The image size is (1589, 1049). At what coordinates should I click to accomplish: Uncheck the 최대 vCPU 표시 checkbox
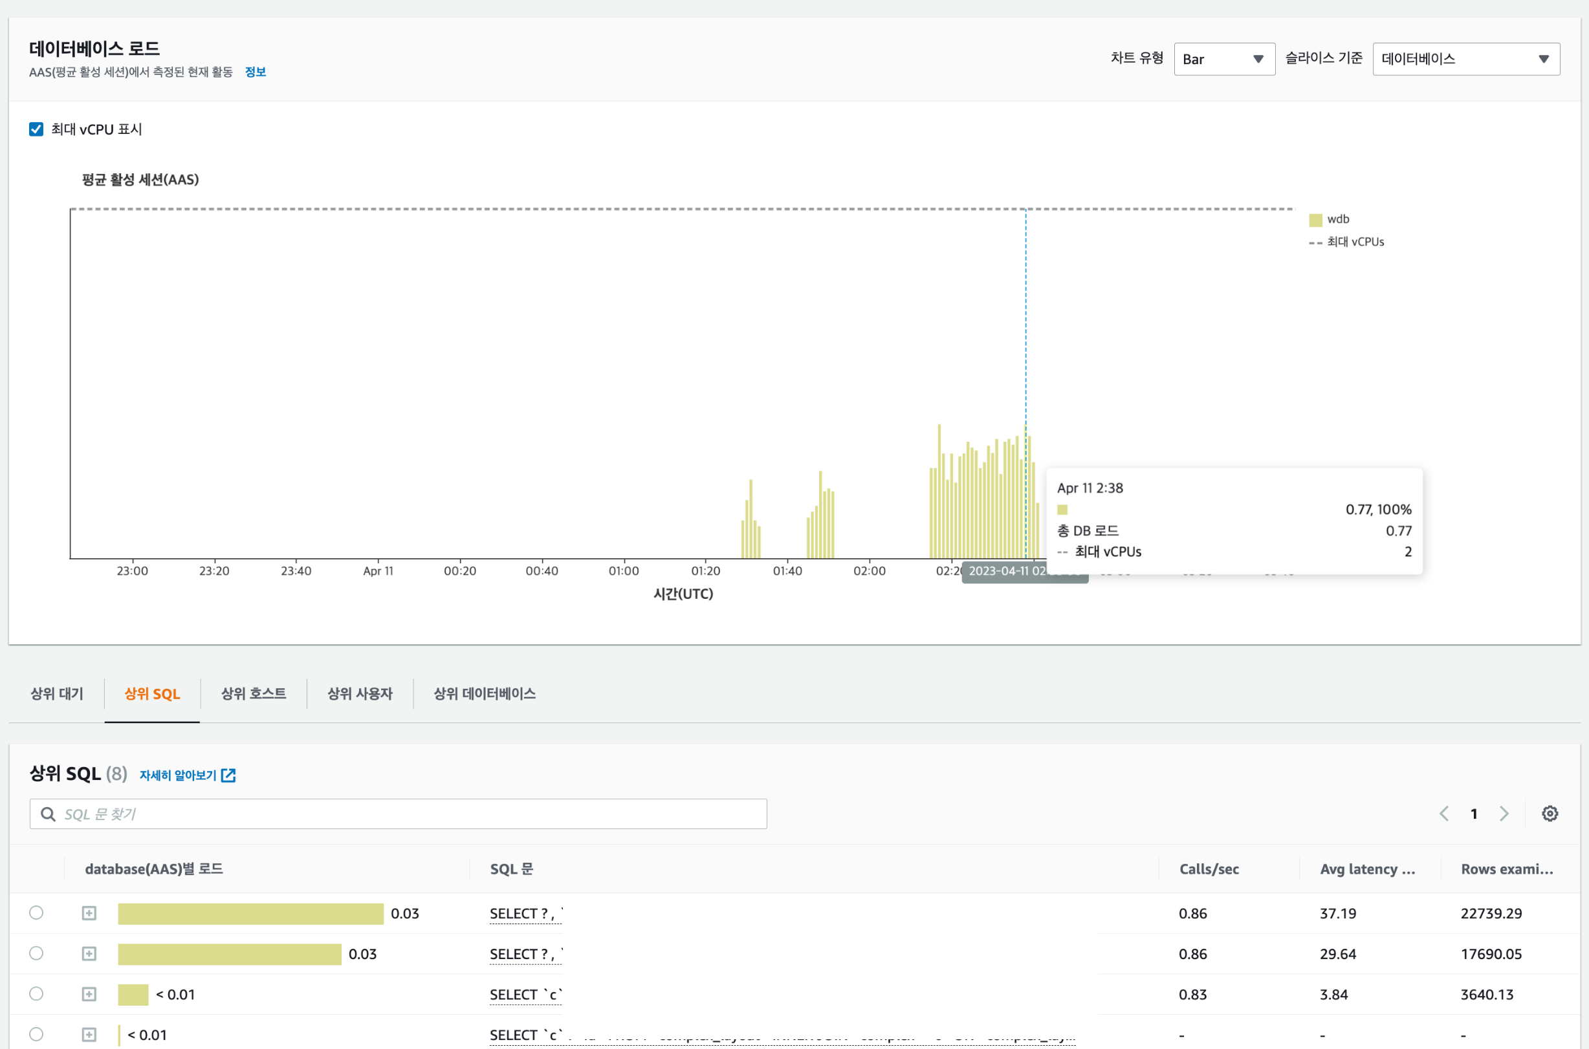click(x=36, y=129)
